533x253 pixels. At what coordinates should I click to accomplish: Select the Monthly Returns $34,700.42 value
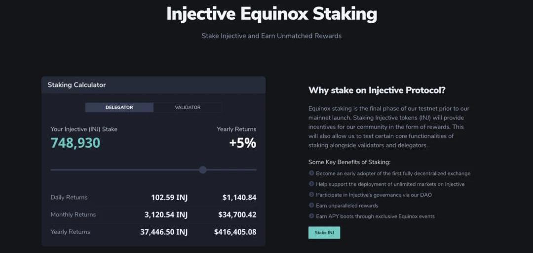pos(237,215)
